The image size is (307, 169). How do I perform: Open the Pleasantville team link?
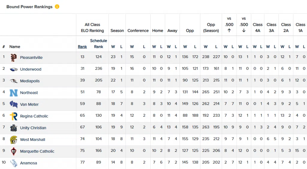coord(31,57)
